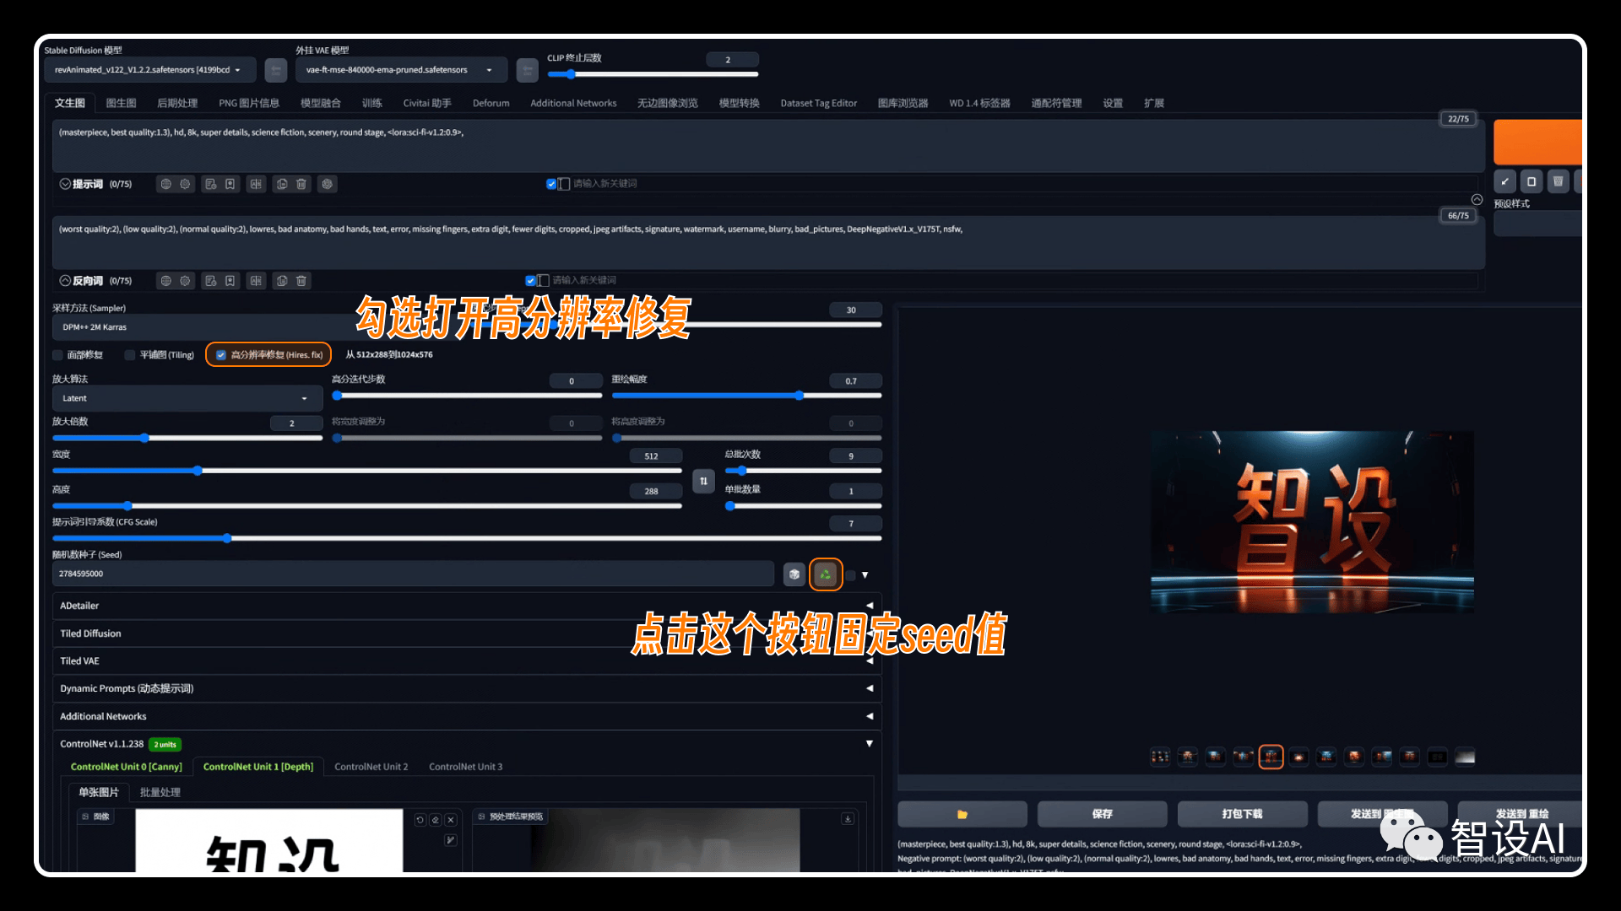The image size is (1621, 911).
Task: Click the trash icon in the prompt toolbar
Action: pos(301,184)
